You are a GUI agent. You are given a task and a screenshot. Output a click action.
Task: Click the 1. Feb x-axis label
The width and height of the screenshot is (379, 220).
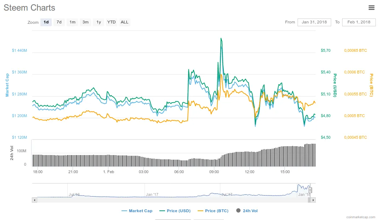tap(108, 172)
